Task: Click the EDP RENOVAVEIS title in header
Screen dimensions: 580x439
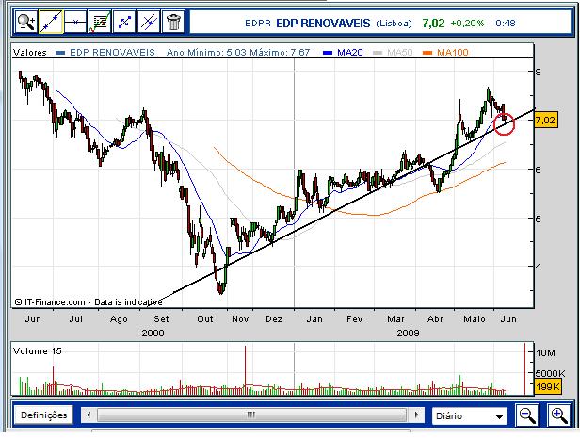Action: (x=323, y=24)
